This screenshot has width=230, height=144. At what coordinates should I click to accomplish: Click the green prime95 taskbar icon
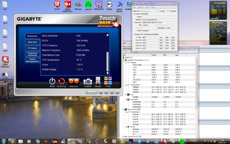(x=182, y=141)
